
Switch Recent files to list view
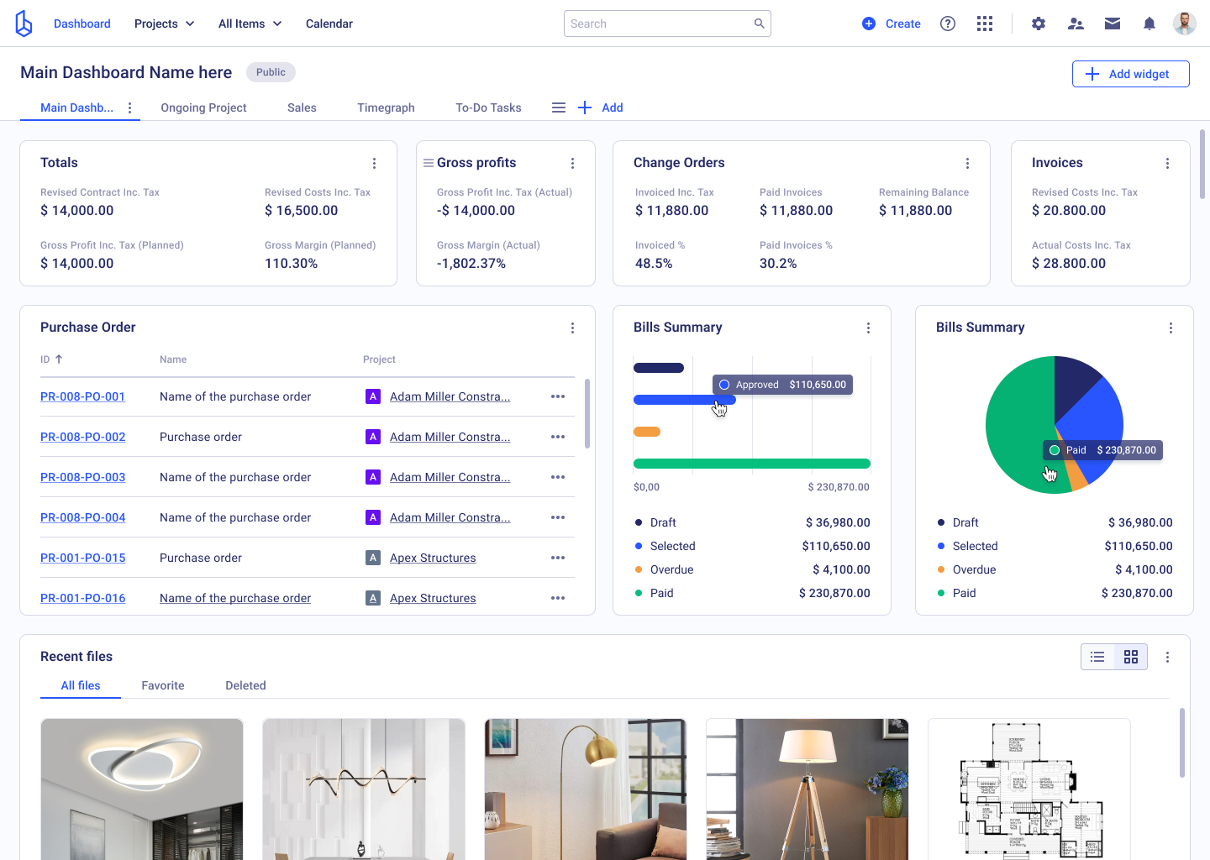[1097, 657]
